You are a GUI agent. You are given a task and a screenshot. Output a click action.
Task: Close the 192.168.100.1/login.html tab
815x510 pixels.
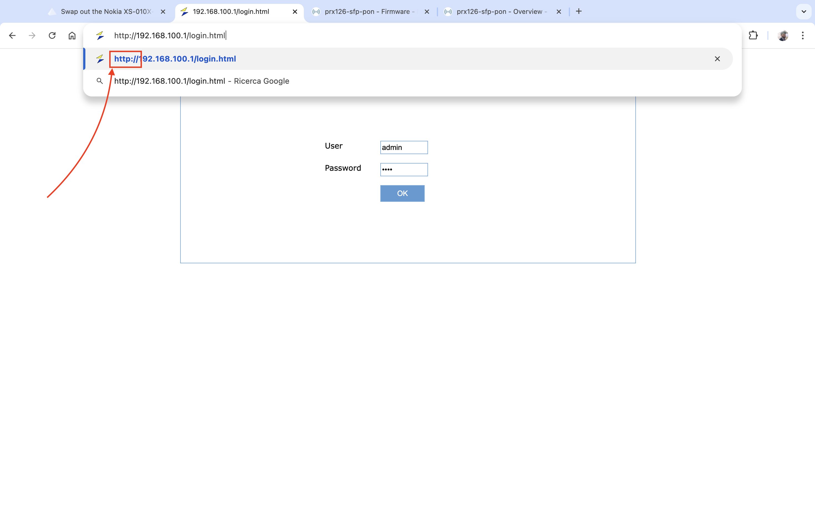[295, 12]
